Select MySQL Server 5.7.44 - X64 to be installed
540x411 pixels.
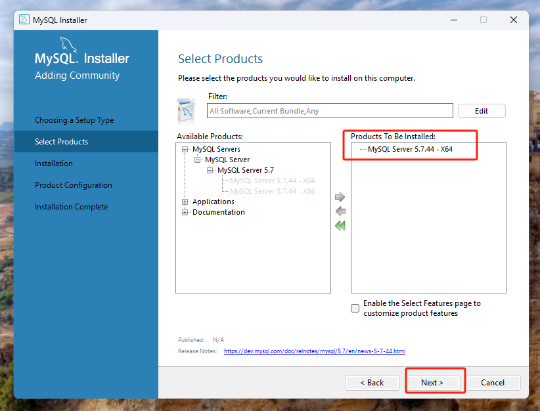pyautogui.click(x=410, y=149)
